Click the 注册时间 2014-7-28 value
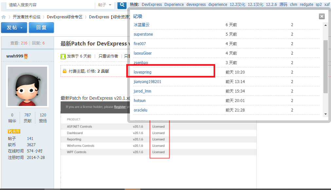 [x=36, y=158]
